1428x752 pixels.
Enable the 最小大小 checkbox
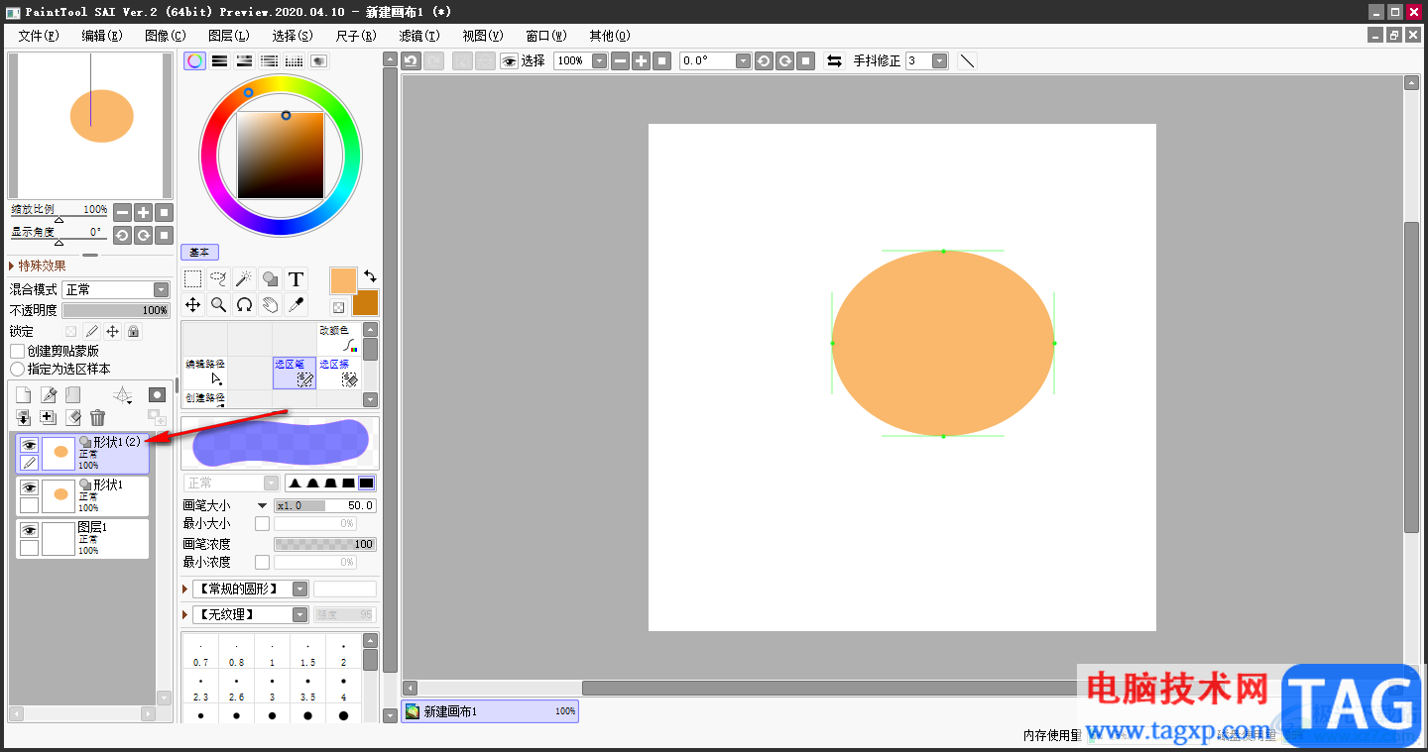click(x=262, y=523)
